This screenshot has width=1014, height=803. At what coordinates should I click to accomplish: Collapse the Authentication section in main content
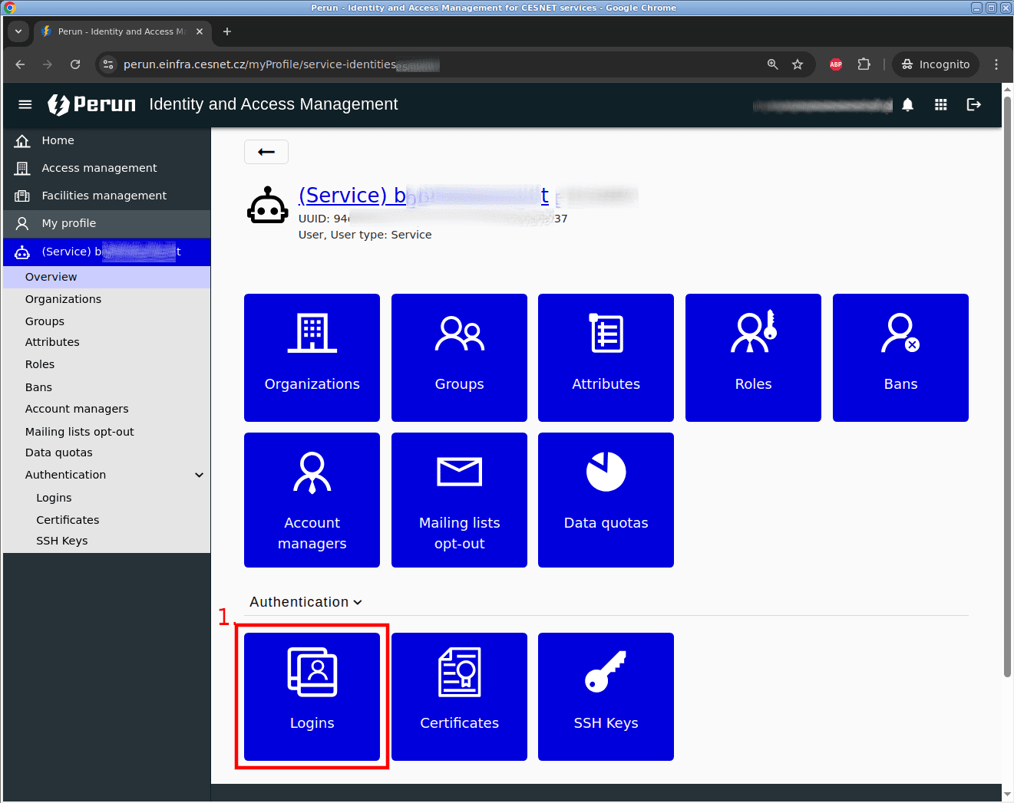tap(306, 602)
